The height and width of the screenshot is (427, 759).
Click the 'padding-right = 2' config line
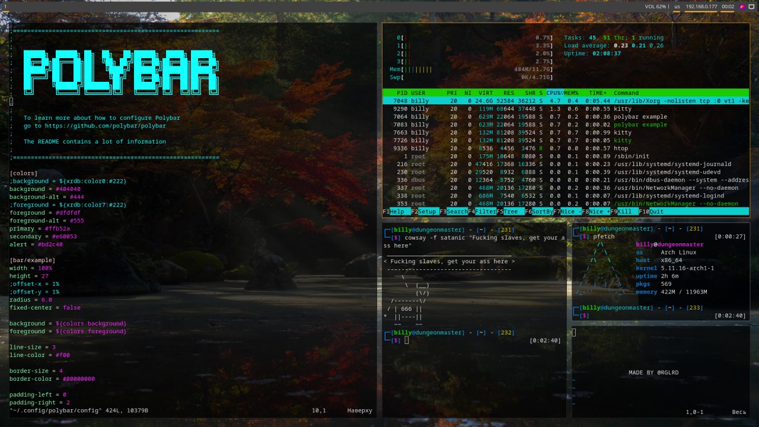39,402
